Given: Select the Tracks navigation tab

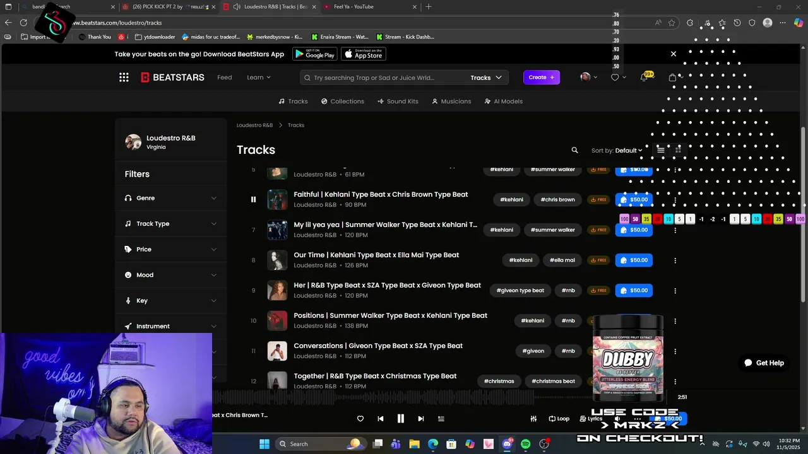Looking at the screenshot, I should tap(293, 101).
